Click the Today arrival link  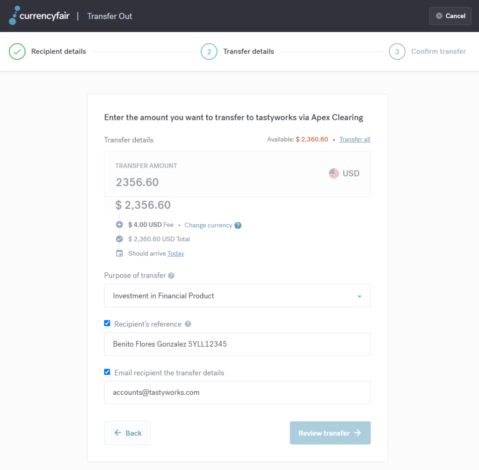pos(176,254)
